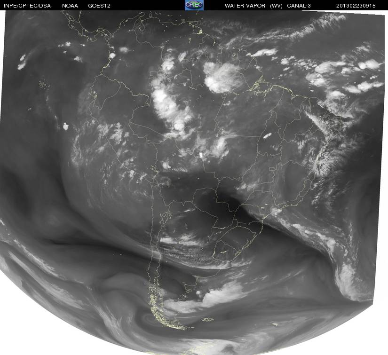Click the 201302230915 timestamp

[x=356, y=6]
